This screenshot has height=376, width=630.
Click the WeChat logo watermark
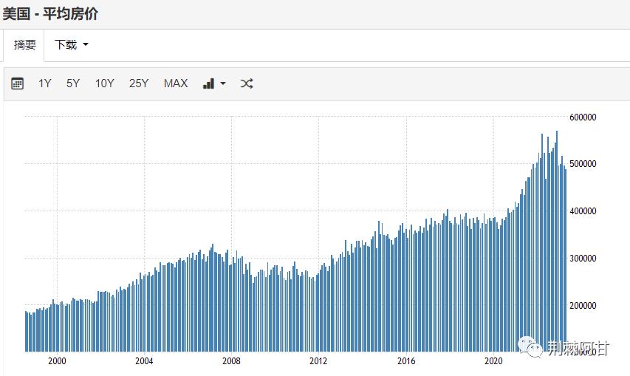tap(527, 347)
